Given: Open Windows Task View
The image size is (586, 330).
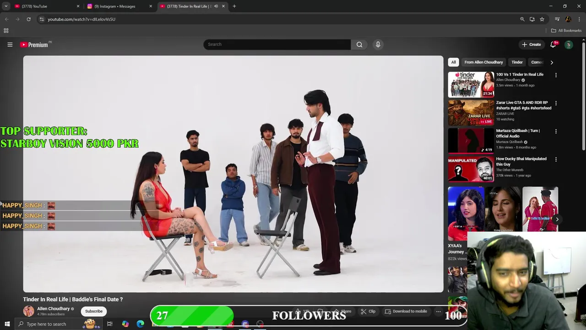Looking at the screenshot, I should click(110, 324).
